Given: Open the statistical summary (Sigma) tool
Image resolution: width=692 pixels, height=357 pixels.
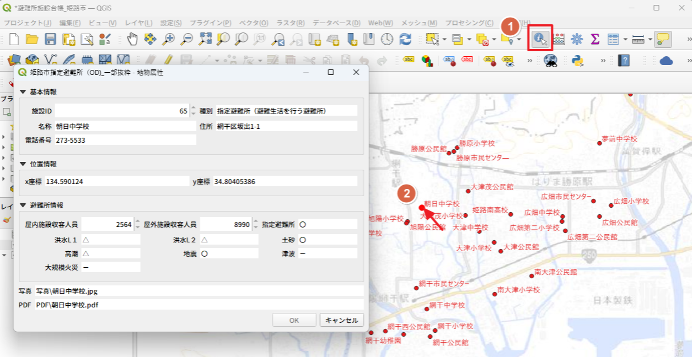Looking at the screenshot, I should (595, 39).
